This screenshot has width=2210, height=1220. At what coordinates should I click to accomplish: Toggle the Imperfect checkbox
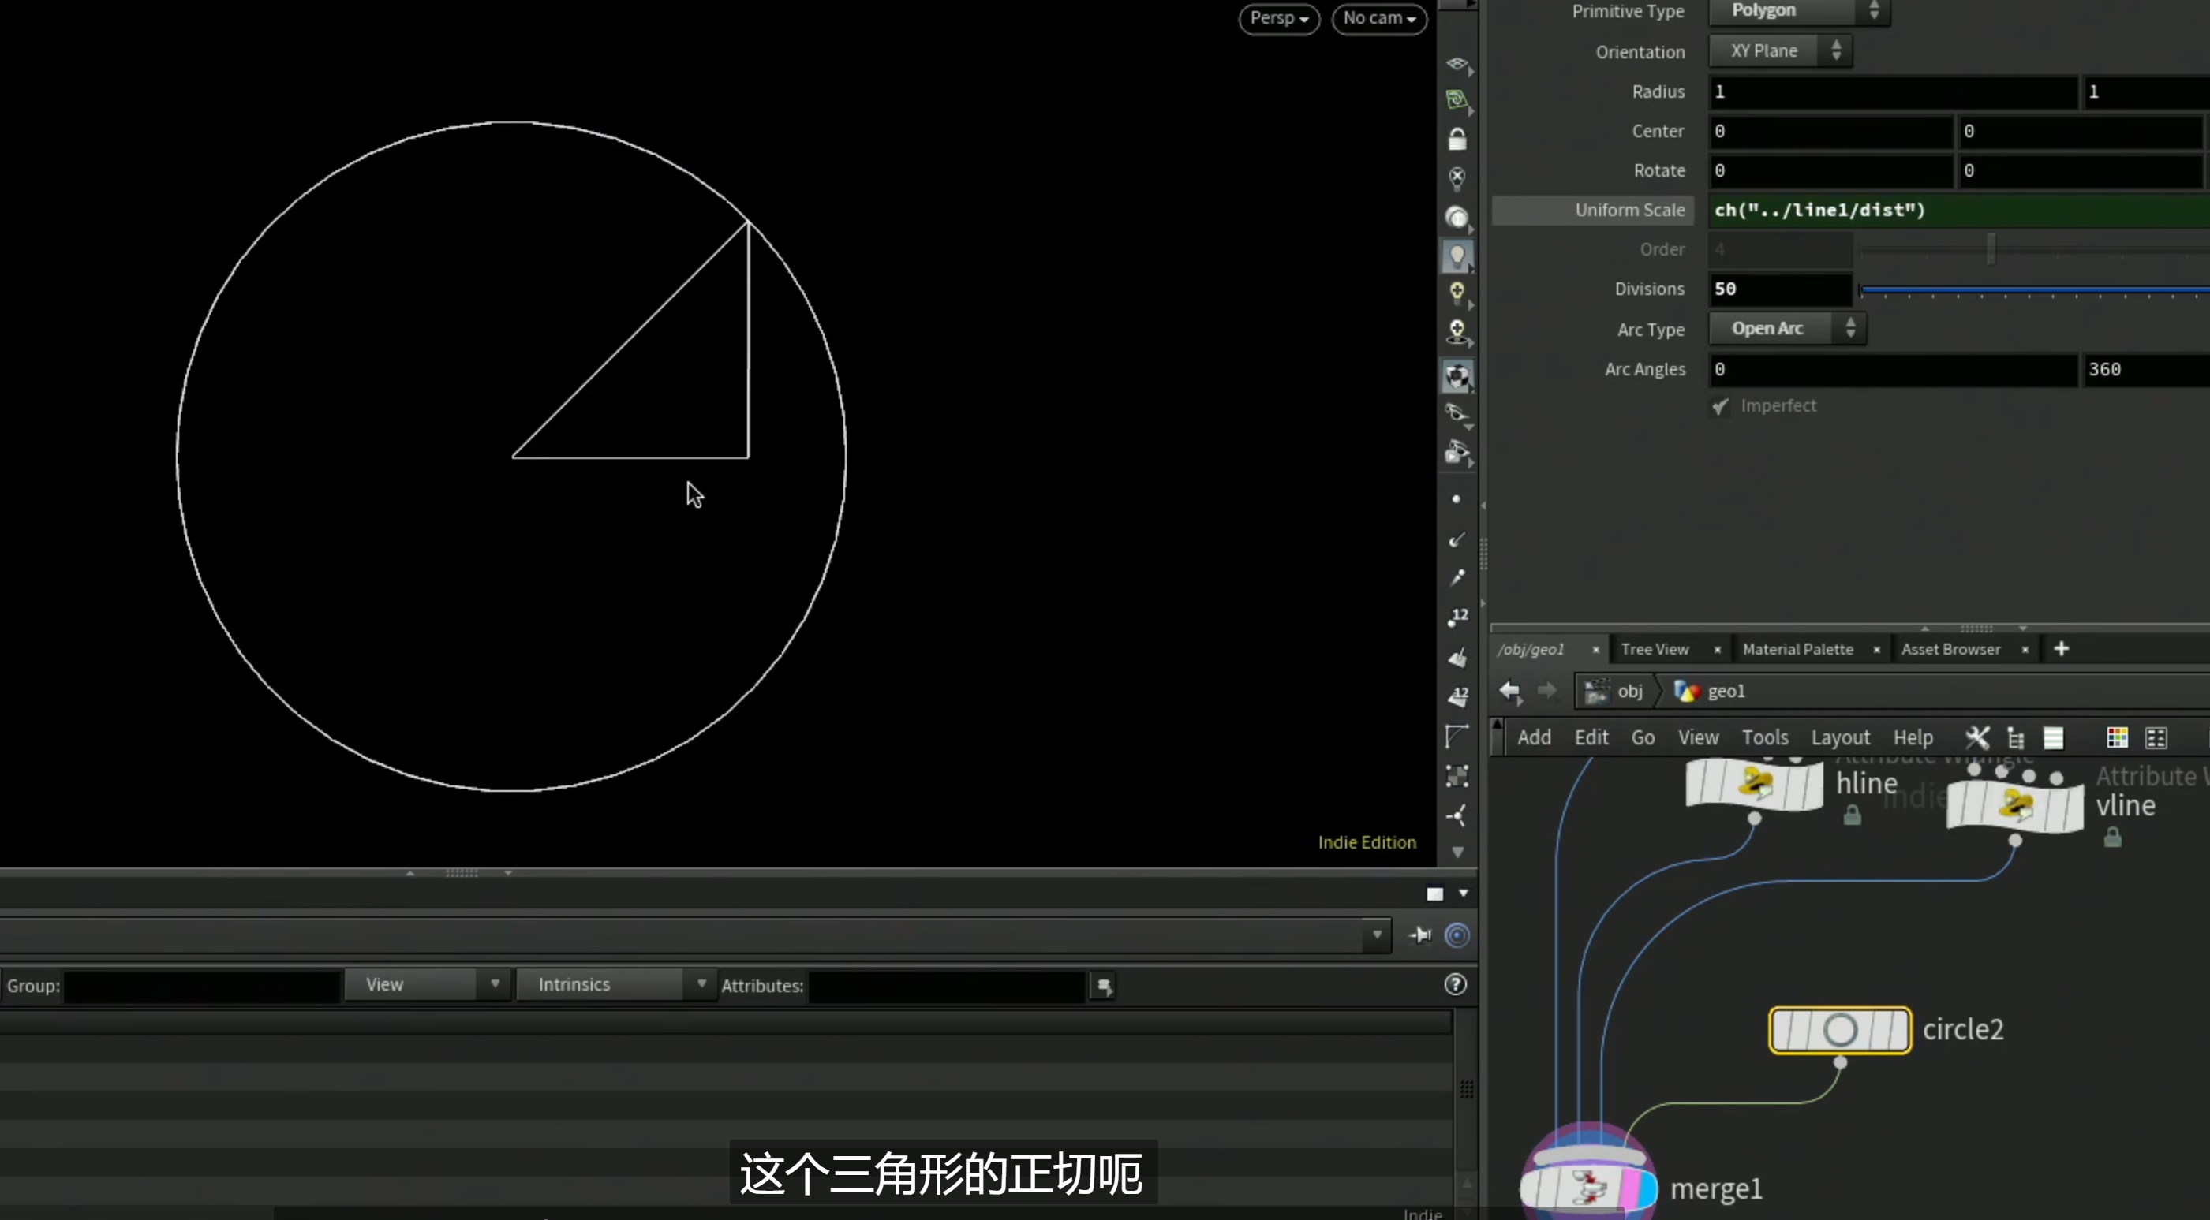[1720, 406]
